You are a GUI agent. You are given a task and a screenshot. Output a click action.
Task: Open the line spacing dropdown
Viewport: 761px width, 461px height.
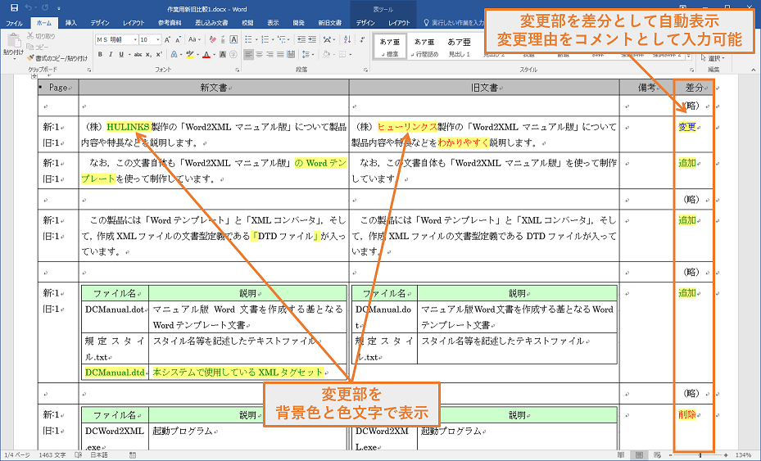pyautogui.click(x=308, y=54)
